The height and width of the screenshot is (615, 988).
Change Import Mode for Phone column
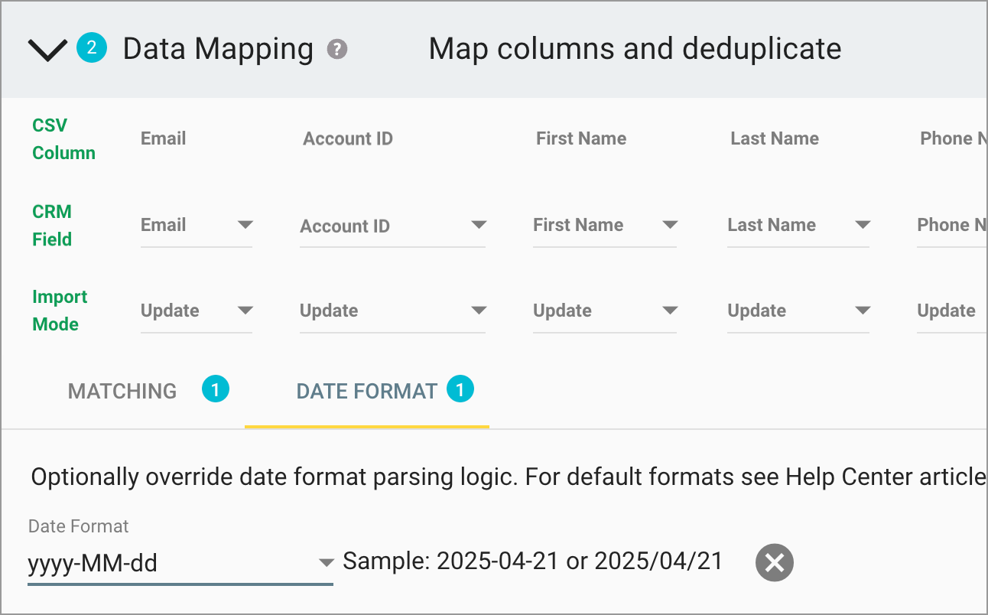tap(952, 311)
